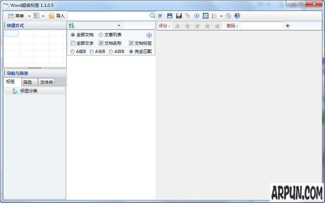The height and width of the screenshot is (203, 325).
Task: Set rating to four stars
Action: [x=207, y=26]
